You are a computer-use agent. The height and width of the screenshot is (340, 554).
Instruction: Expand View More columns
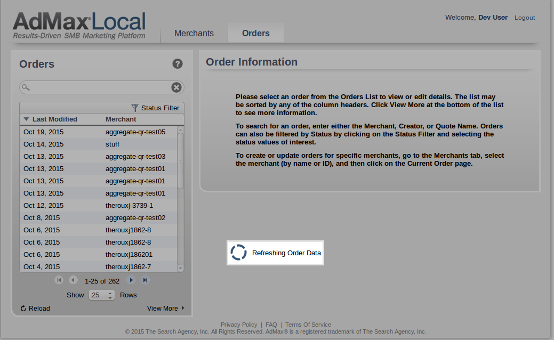[x=166, y=308]
